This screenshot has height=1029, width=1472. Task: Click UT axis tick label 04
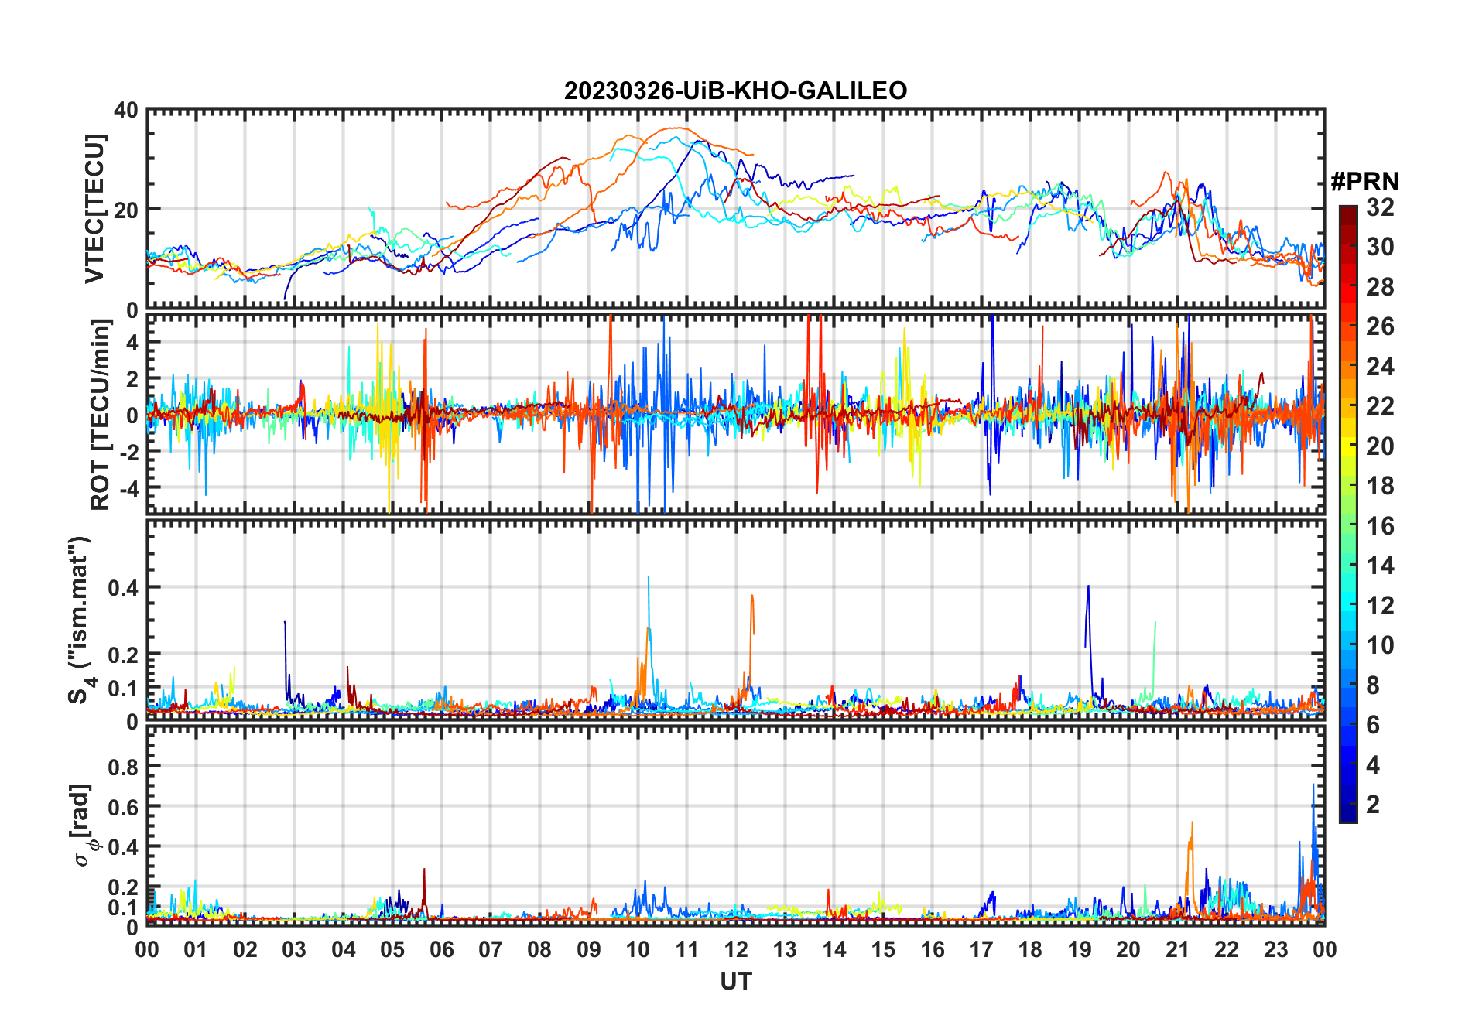[344, 949]
